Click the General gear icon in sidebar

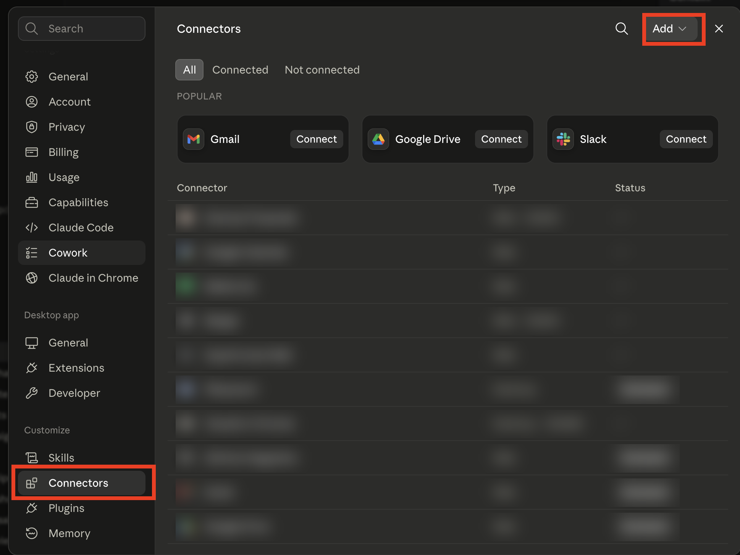click(32, 77)
